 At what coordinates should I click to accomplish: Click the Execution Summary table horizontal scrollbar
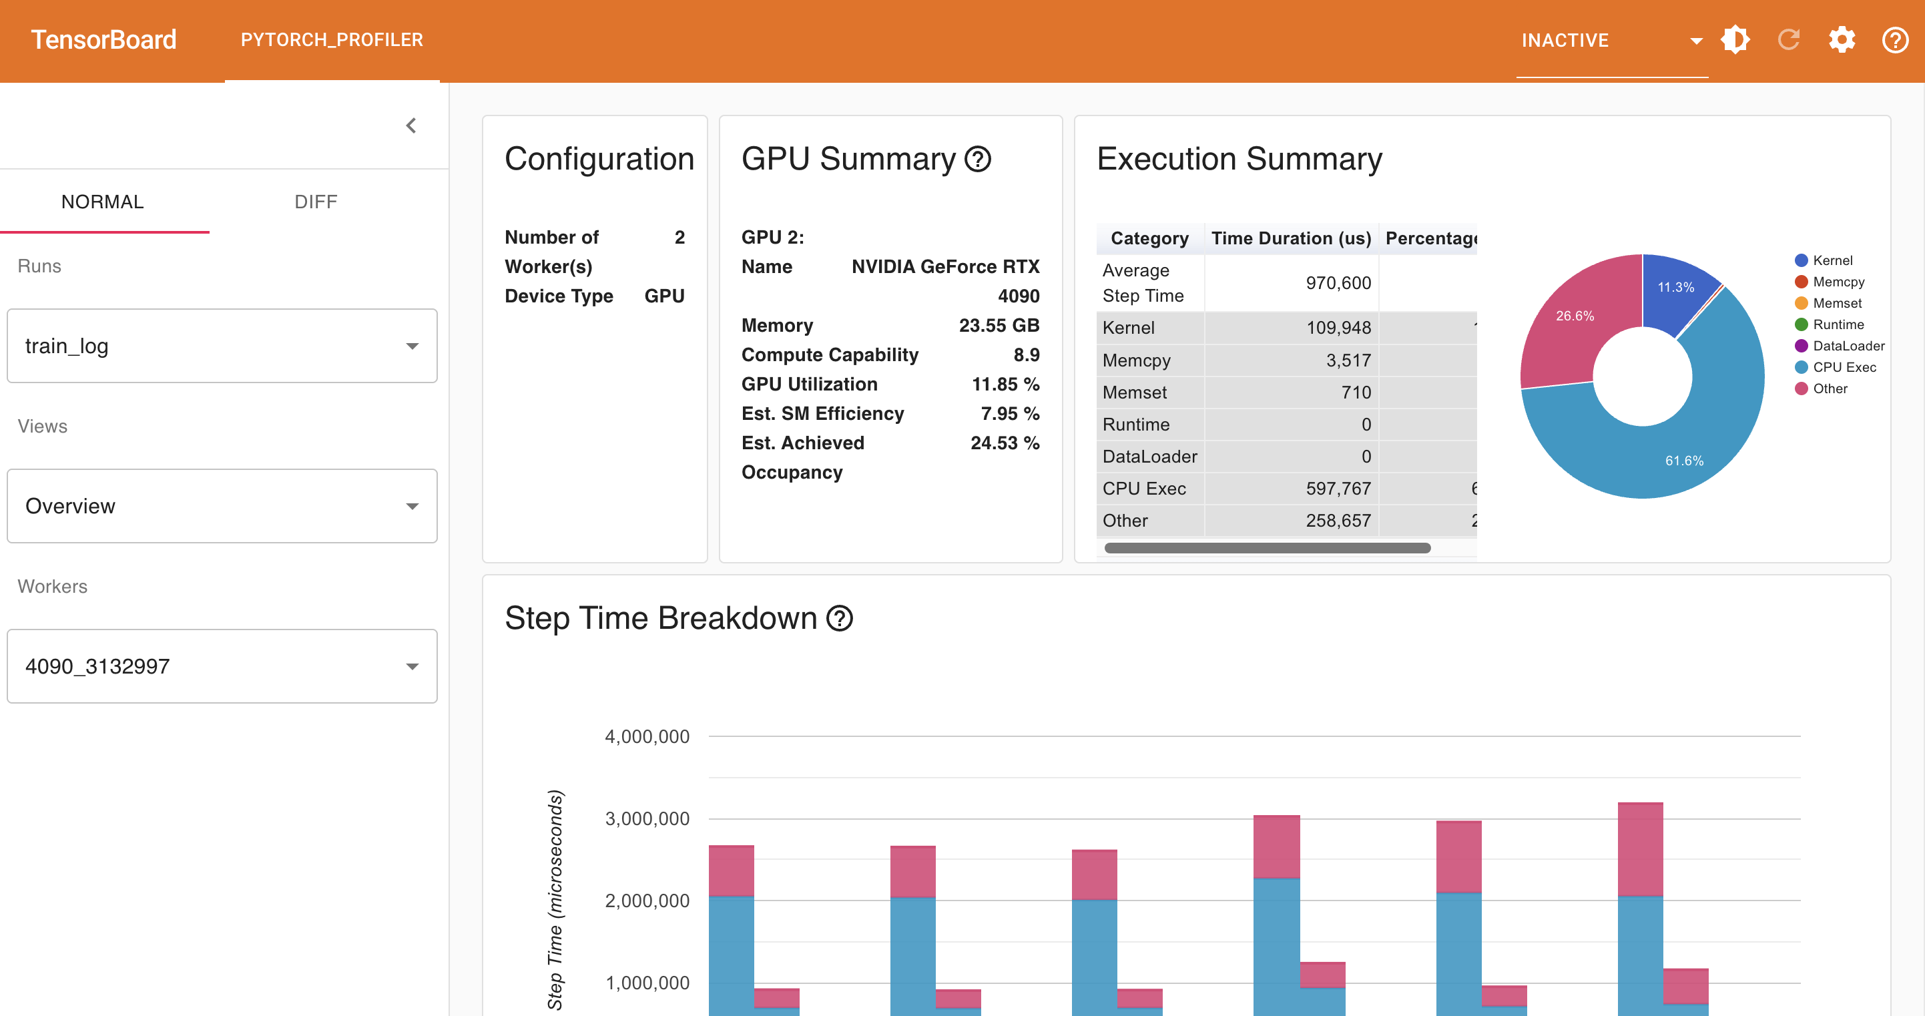tap(1267, 548)
